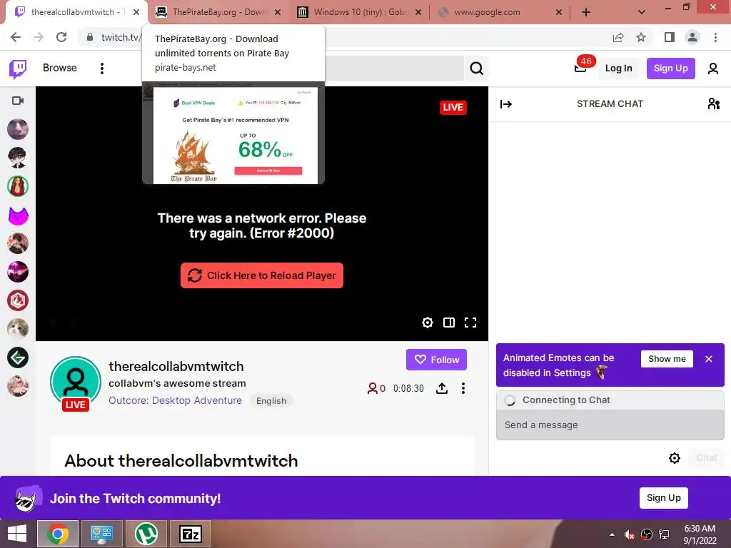
Task: Collapse the stream chat panel
Action: [x=506, y=104]
